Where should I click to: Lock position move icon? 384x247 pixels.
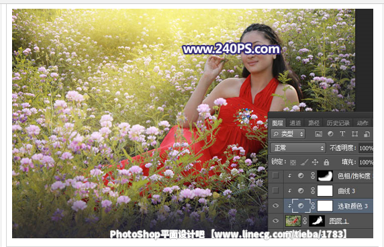[x=315, y=162]
